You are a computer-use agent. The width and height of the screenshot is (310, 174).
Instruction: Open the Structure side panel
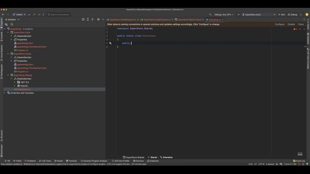1,135
